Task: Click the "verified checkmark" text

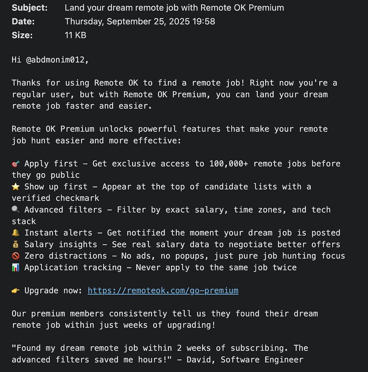Action: (x=55, y=198)
